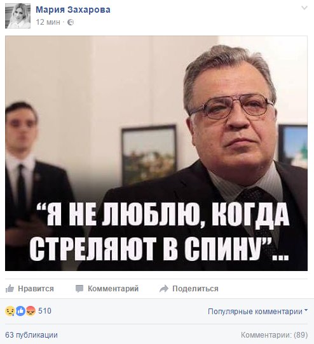Click the thumbs-up Нравится icon
Viewport: 314px width, 344px height.
(x=10, y=289)
